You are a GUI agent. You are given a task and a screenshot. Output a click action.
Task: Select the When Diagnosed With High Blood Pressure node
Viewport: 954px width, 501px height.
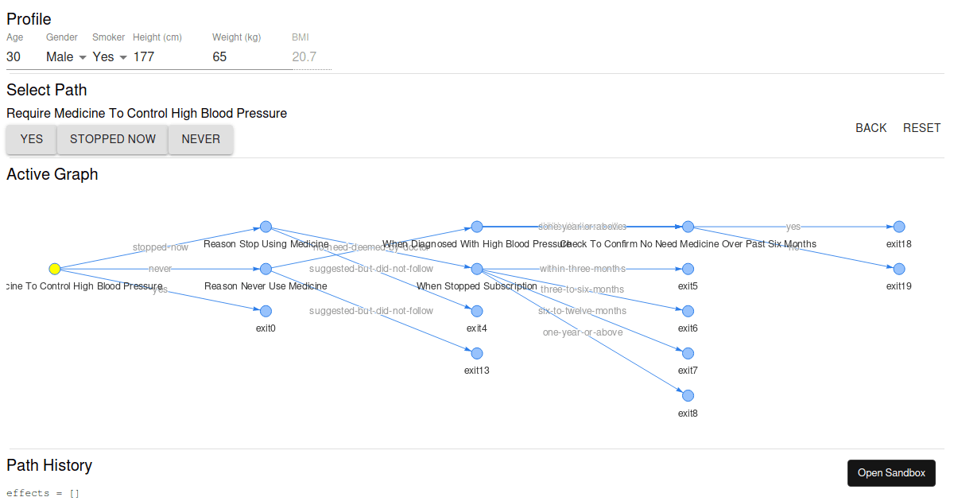476,227
